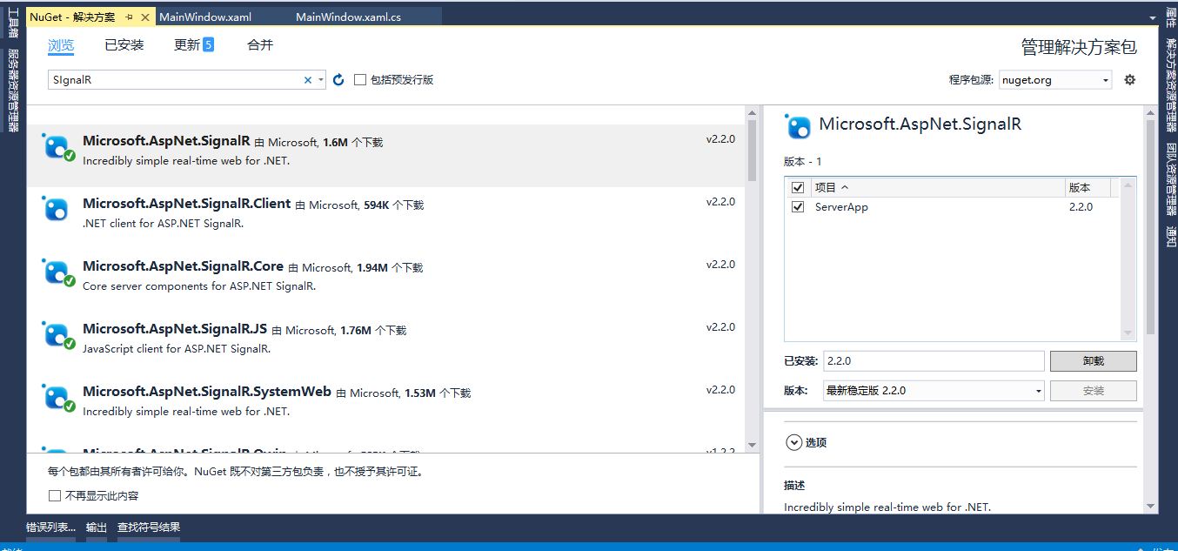This screenshot has width=1178, height=551.
Task: Click the 卸载 button
Action: (1093, 360)
